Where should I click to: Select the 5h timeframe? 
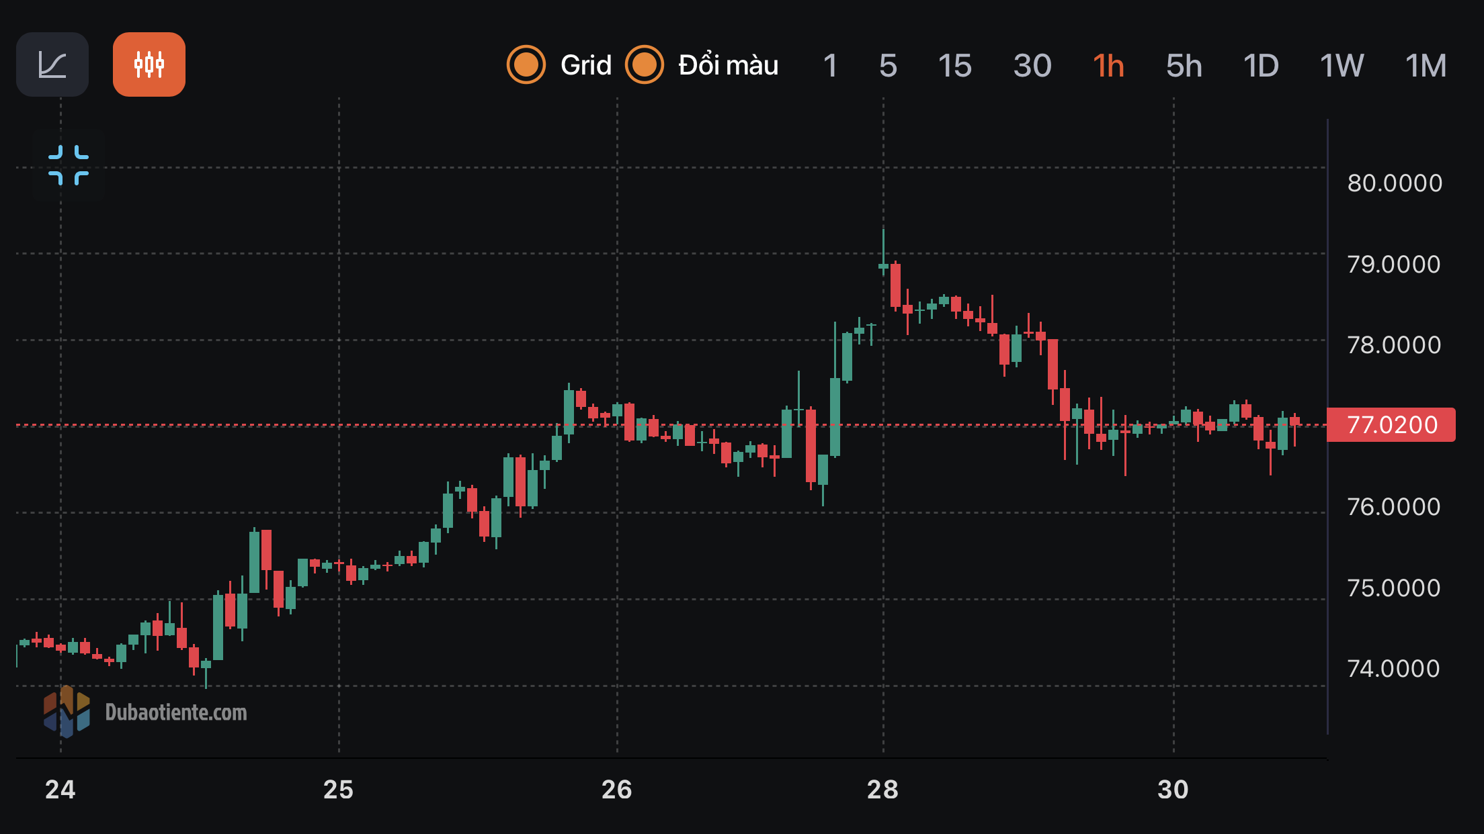tap(1184, 66)
